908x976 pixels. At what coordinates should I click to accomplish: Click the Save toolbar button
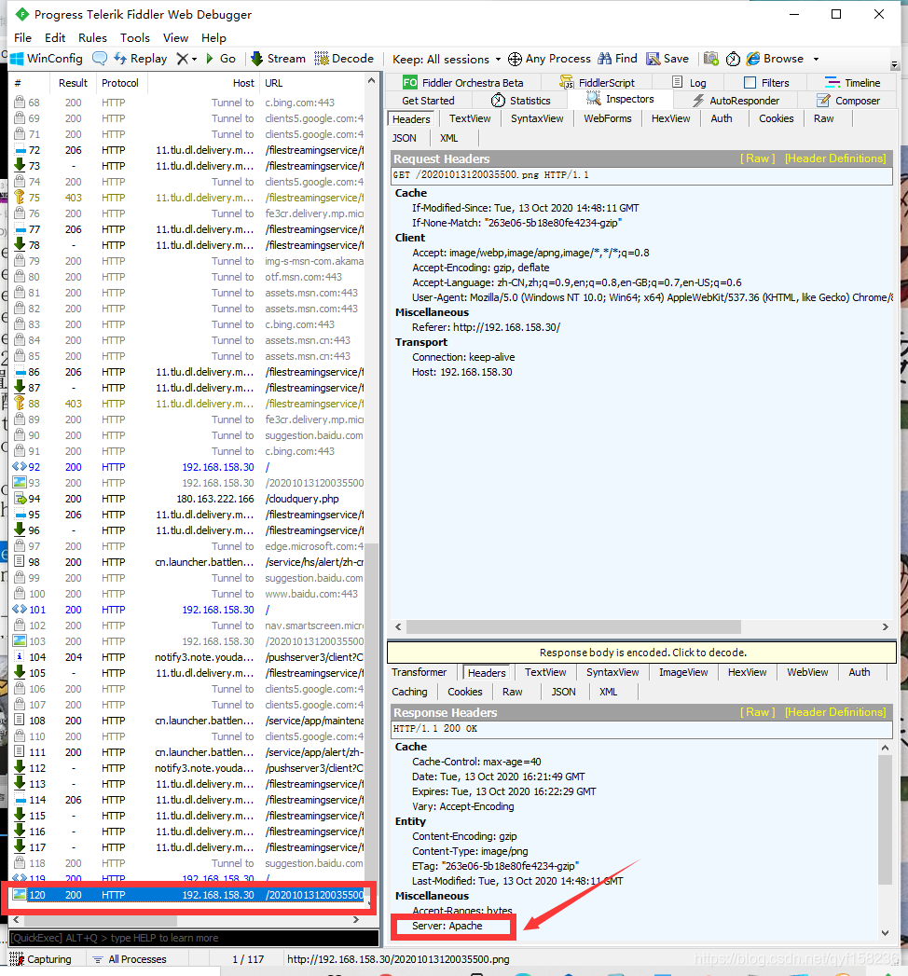pos(667,59)
